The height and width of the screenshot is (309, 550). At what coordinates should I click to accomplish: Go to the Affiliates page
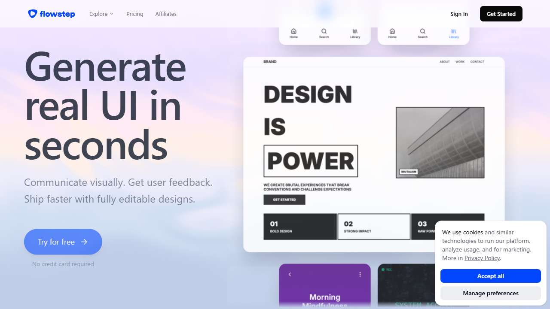pos(166,14)
